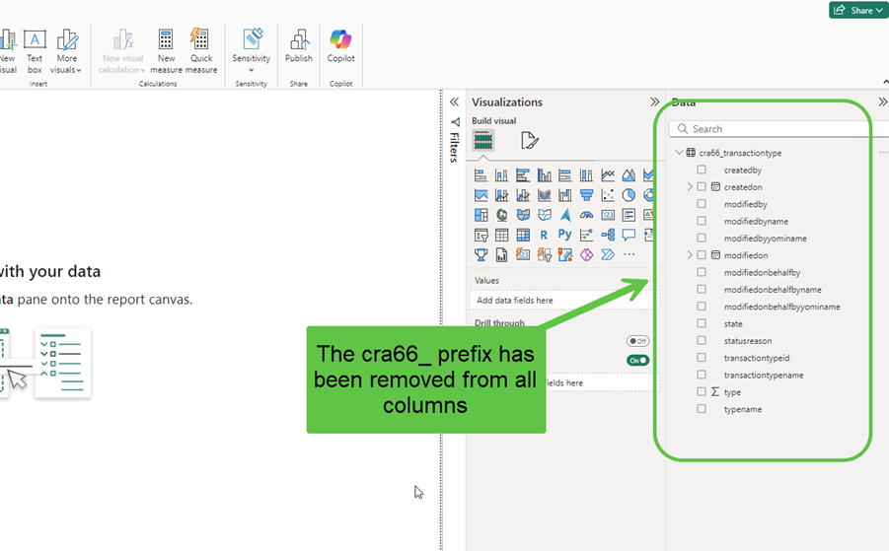Select the line chart visual
This screenshot has height=551, width=889.
click(608, 175)
